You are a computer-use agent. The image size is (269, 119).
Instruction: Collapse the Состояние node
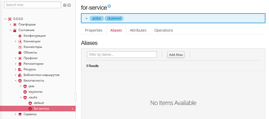11,30
